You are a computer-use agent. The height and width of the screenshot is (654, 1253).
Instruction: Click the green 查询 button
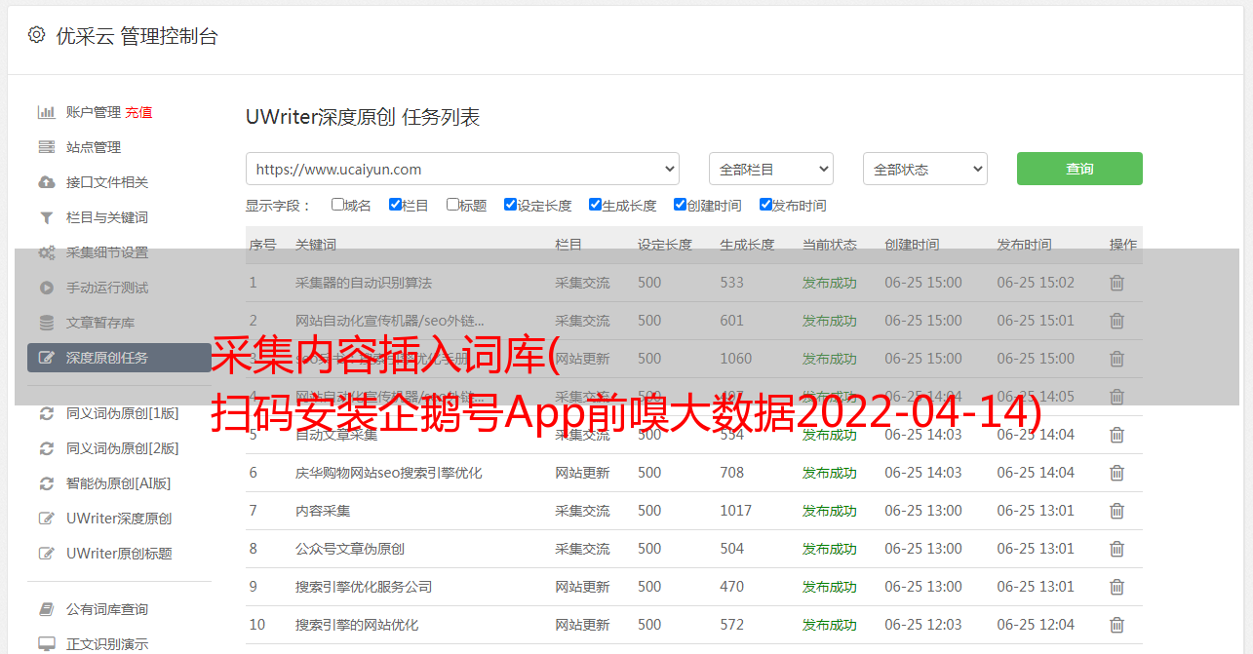tap(1079, 169)
